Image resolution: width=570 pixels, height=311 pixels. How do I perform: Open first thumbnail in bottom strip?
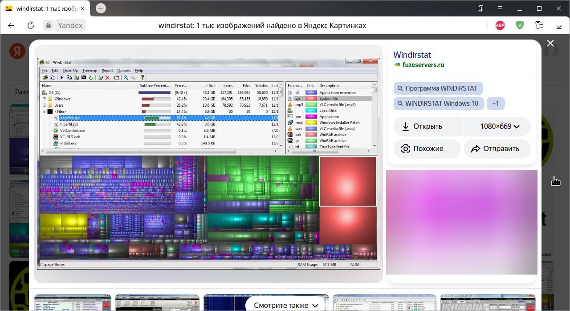[x=73, y=303]
